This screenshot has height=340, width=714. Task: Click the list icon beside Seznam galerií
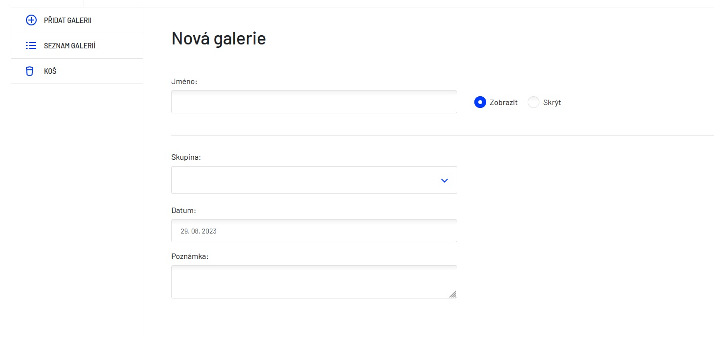pos(31,46)
